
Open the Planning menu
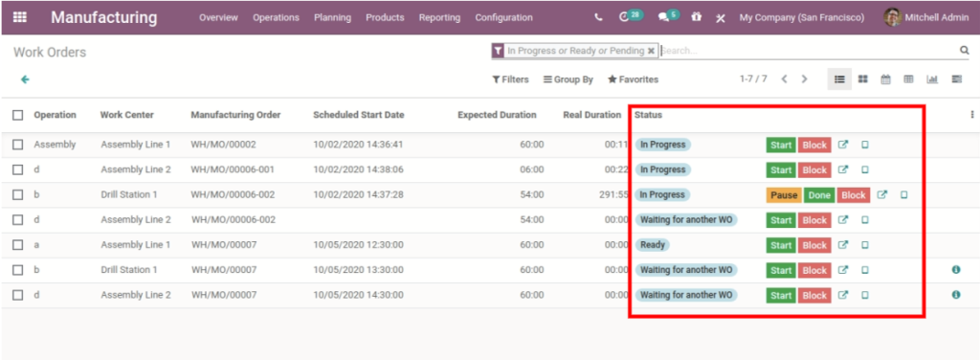[x=332, y=17]
